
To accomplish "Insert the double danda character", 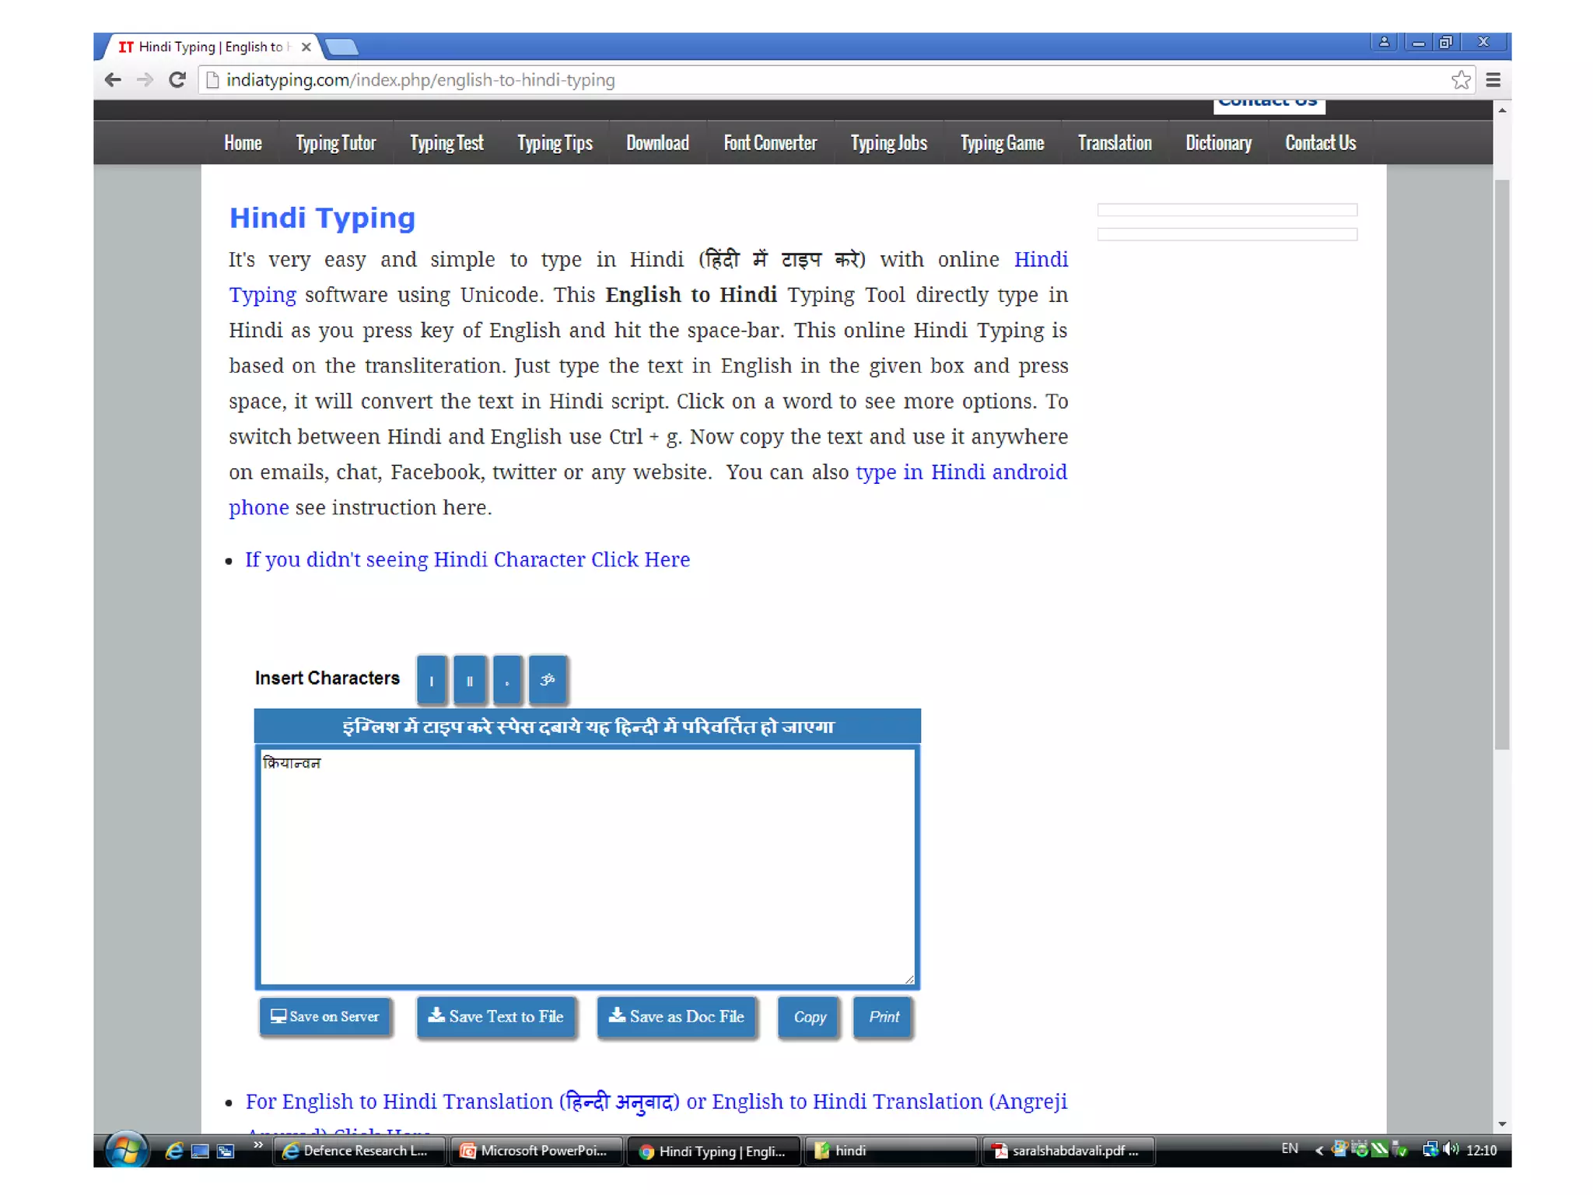I will point(470,679).
